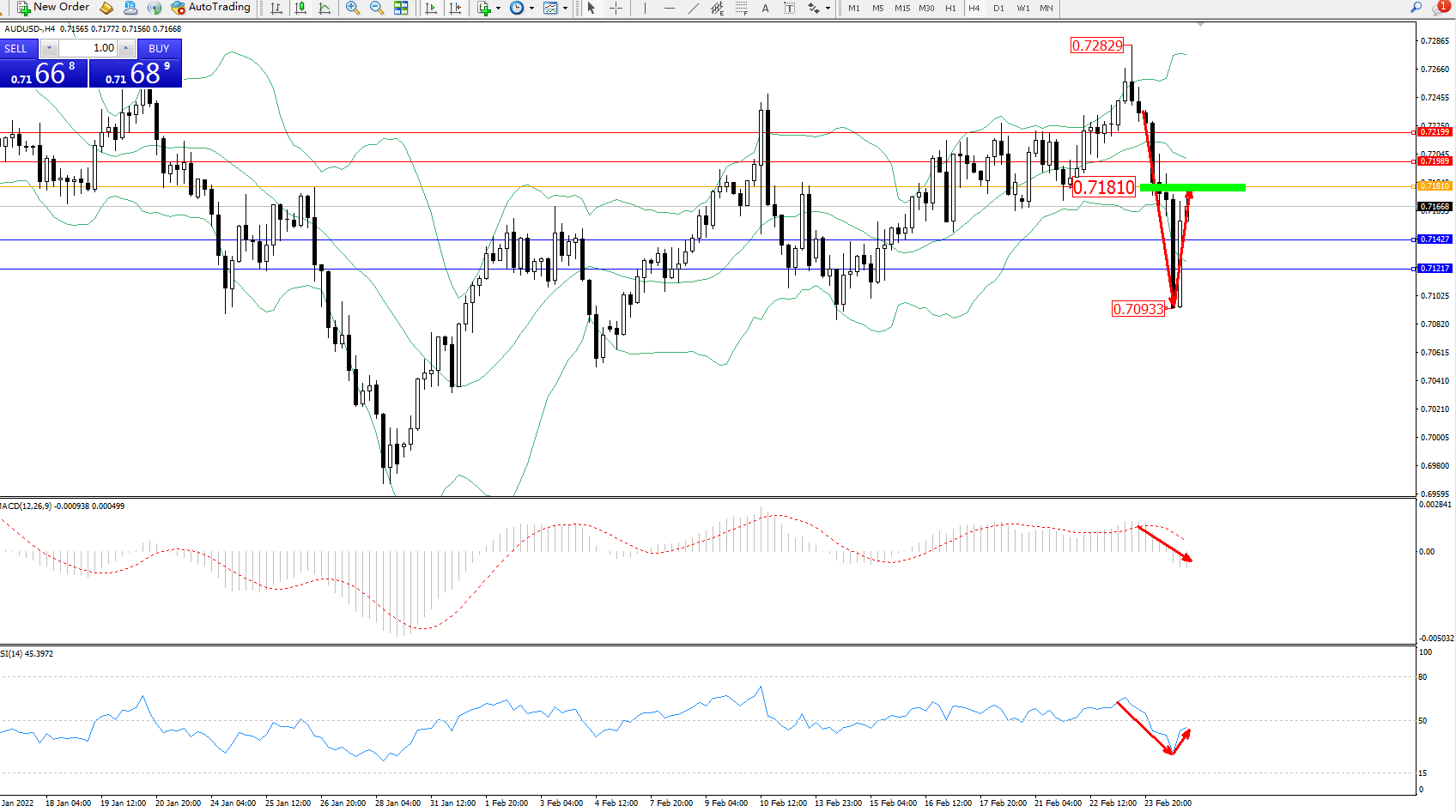Viewport: 1456px width, 812px height.
Task: Open the search magnifier icon
Action: pyautogui.click(x=1416, y=8)
